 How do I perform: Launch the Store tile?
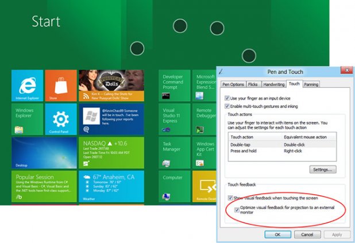pyautogui.click(x=61, y=86)
